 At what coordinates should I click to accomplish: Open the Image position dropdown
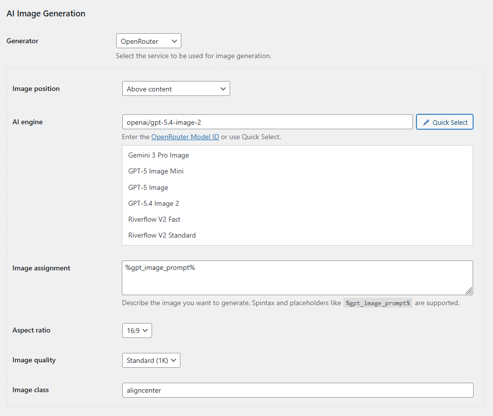click(176, 88)
